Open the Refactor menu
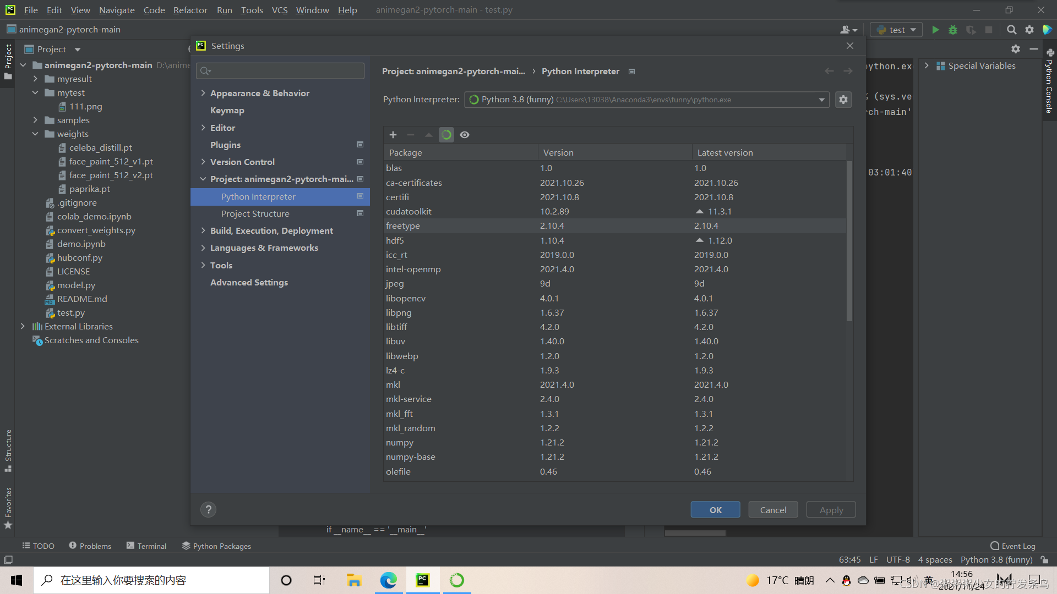This screenshot has height=594, width=1057. (190, 10)
